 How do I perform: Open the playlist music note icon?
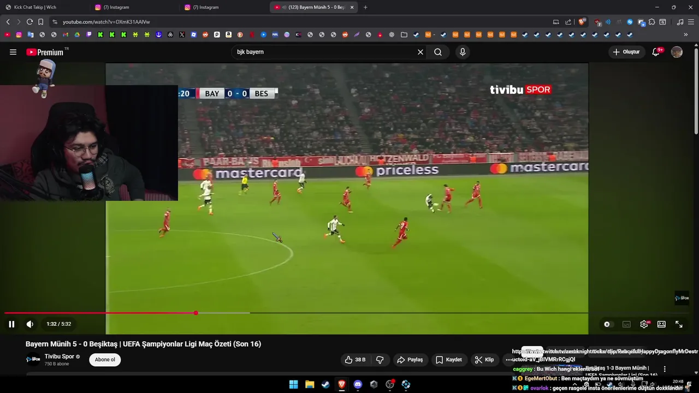[x=680, y=22]
